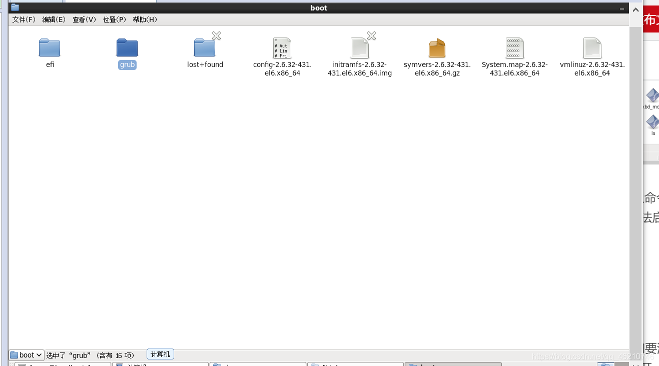
Task: Expand the boot location dropdown
Action: [27, 355]
